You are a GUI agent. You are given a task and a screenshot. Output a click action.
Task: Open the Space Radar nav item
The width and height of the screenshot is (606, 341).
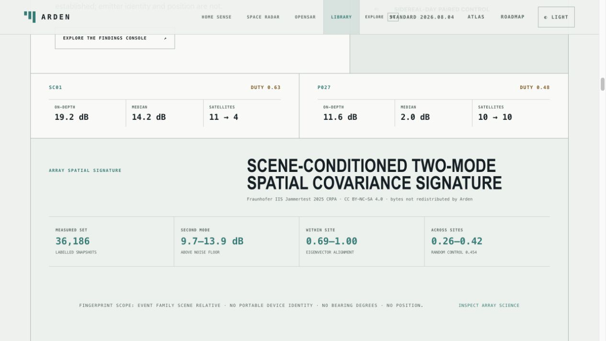coord(263,17)
